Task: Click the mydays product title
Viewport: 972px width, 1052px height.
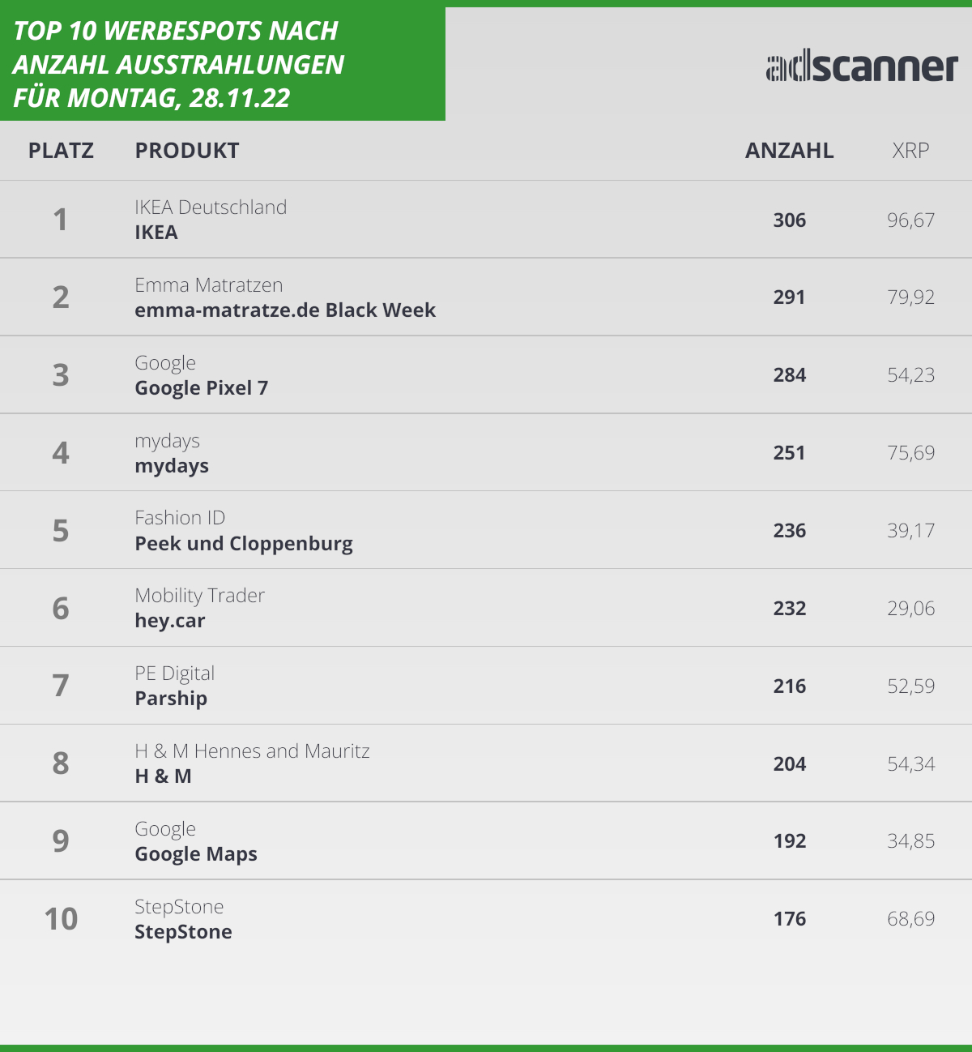Action: click(x=172, y=466)
